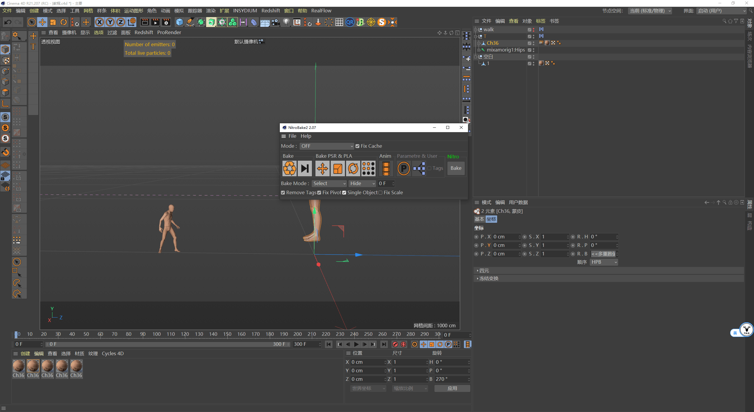Viewport: 754px width, 412px height.
Task: Uncheck the Remove Tags checkbox
Action: pyautogui.click(x=283, y=192)
